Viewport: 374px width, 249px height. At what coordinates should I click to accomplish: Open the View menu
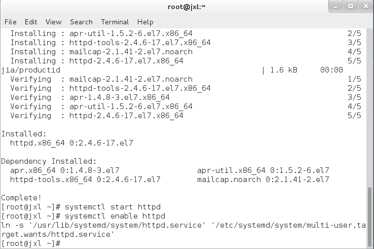click(x=53, y=22)
